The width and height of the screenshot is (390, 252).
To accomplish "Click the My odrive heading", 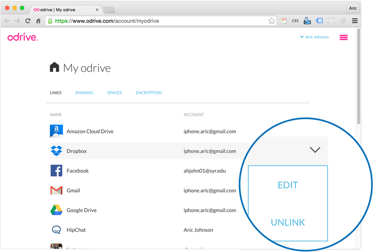I will (x=87, y=68).
